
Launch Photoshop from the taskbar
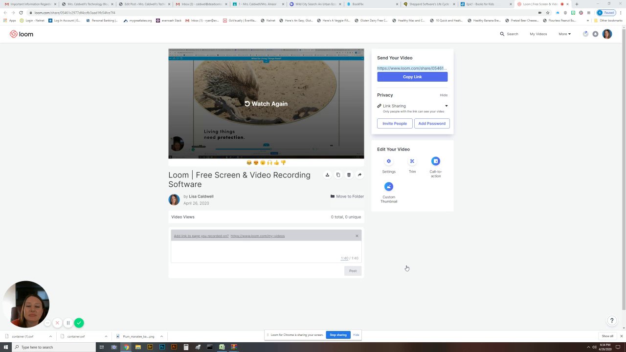tap(162, 347)
